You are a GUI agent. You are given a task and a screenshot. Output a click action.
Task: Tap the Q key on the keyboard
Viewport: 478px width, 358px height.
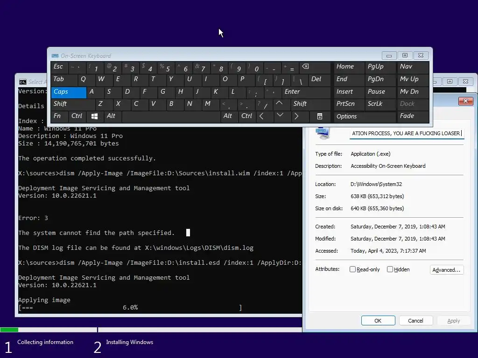(85, 79)
